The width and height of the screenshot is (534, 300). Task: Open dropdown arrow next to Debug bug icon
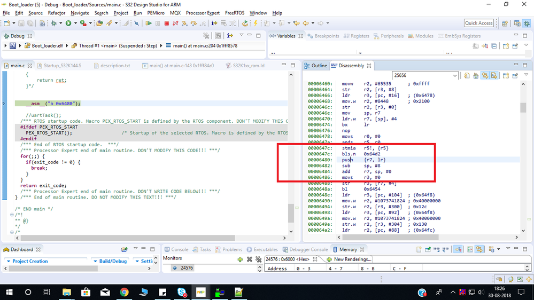60,23
